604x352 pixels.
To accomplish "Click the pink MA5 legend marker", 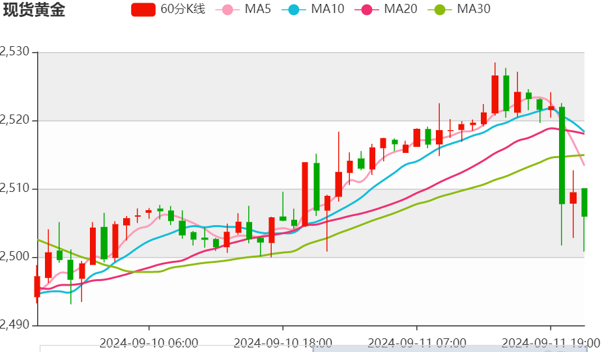I will coord(227,10).
